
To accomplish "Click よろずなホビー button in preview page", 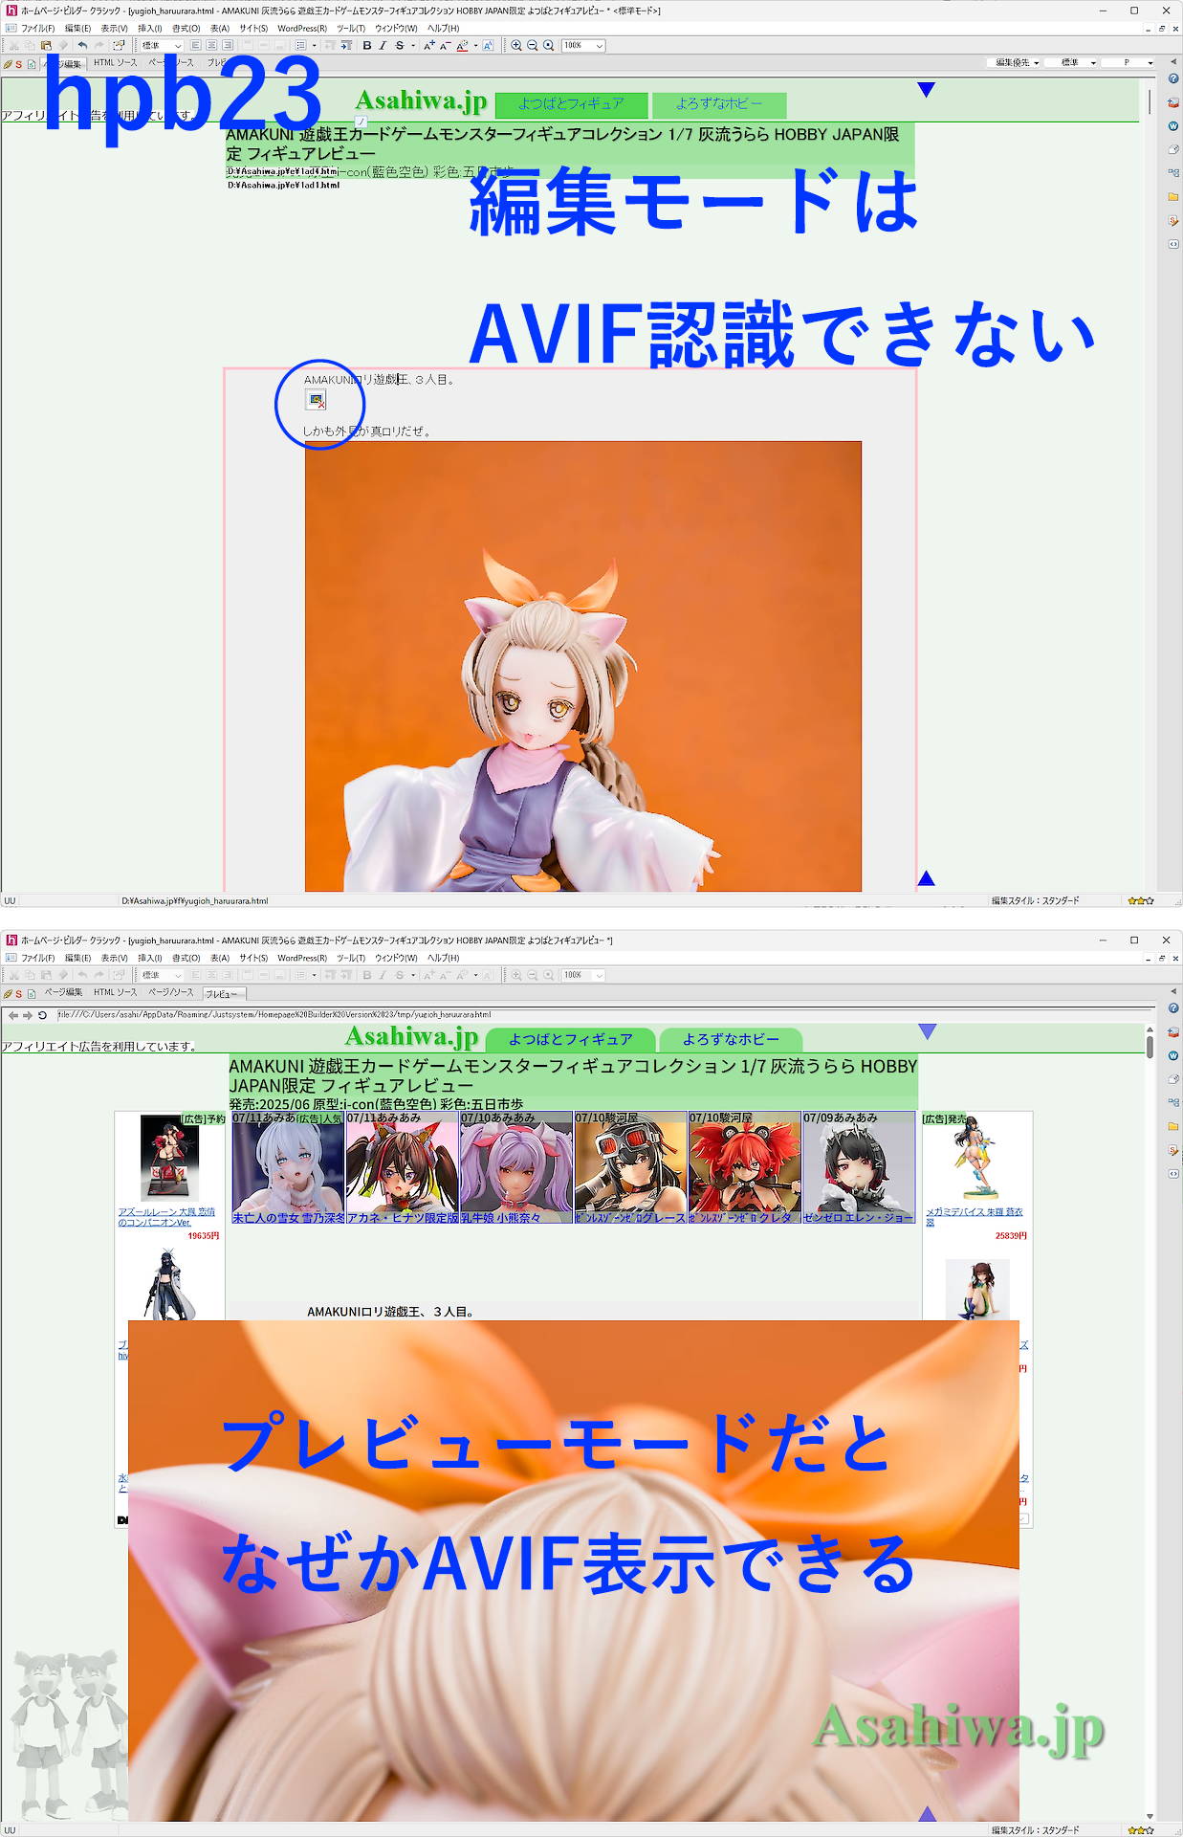I will click(x=731, y=1039).
